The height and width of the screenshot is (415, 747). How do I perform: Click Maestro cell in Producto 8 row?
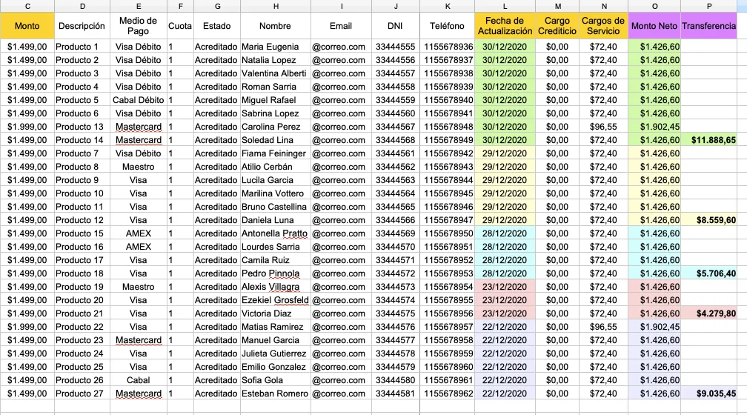138,167
